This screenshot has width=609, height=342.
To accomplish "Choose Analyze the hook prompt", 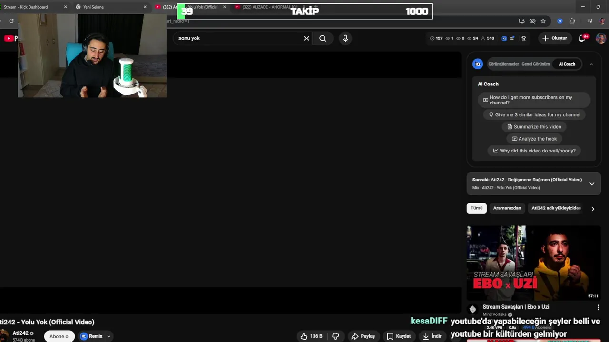I will pyautogui.click(x=534, y=139).
